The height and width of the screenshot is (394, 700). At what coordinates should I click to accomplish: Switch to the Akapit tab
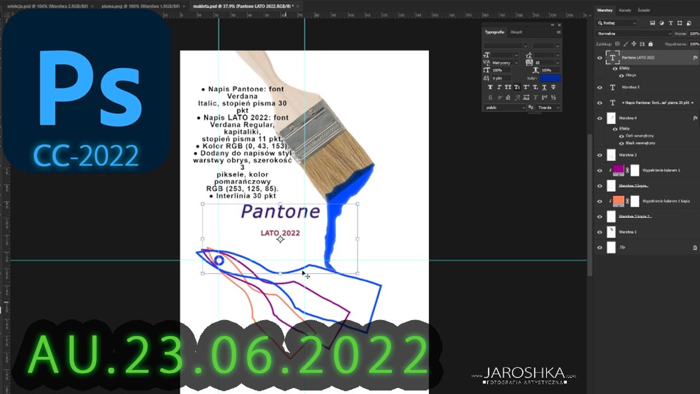pyautogui.click(x=516, y=32)
